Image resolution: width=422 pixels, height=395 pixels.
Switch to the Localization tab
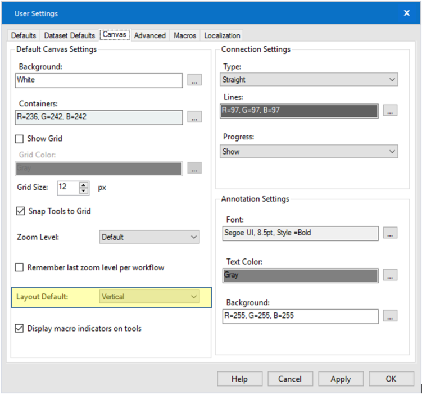pyautogui.click(x=222, y=35)
